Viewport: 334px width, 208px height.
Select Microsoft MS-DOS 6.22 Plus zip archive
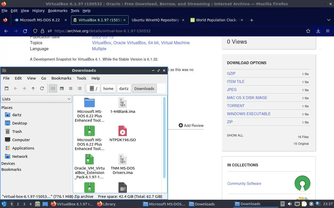click(x=90, y=138)
